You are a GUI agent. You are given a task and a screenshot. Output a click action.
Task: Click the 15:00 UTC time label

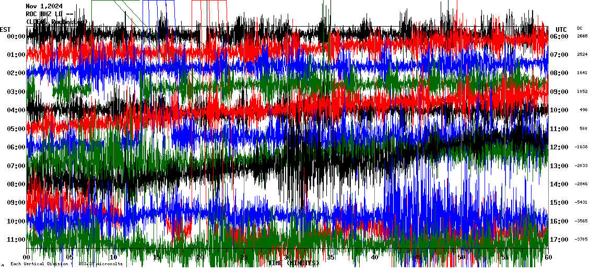559,203
